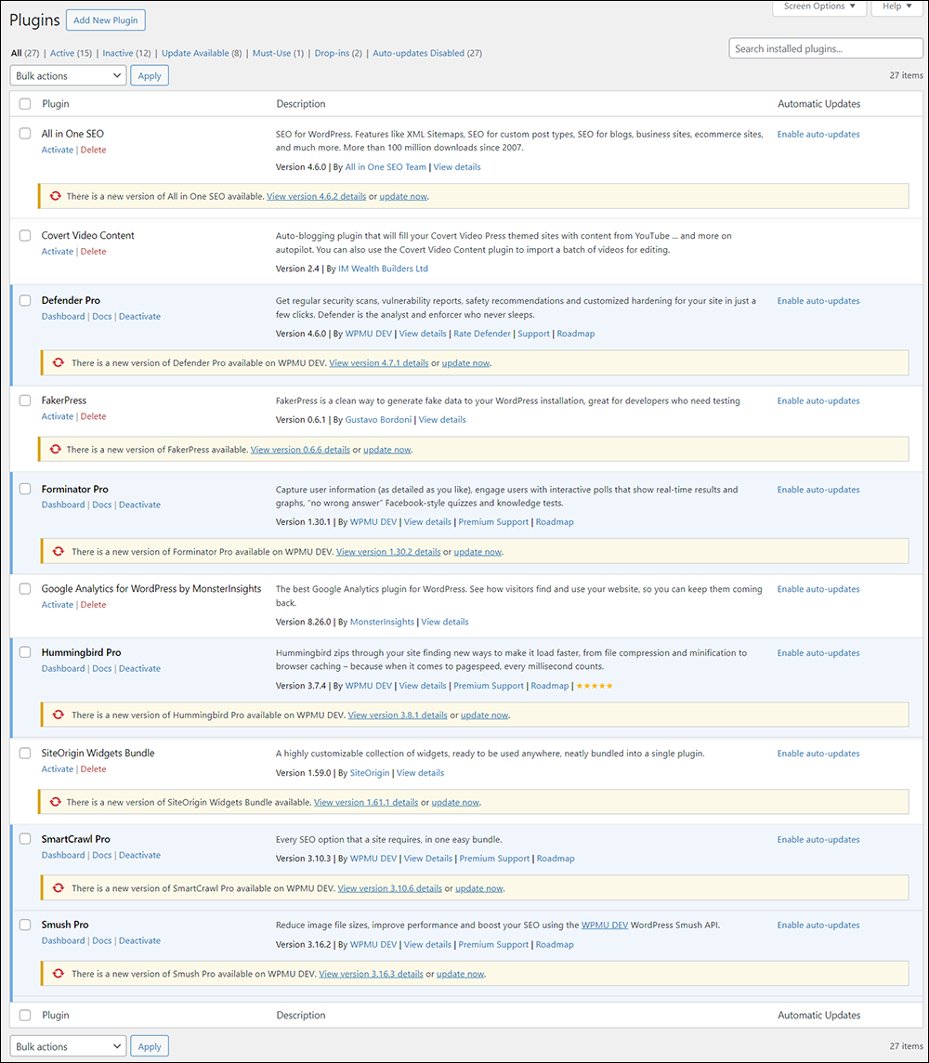Open the Forminator Pro Dashboard link
This screenshot has width=929, height=1063.
pos(63,505)
